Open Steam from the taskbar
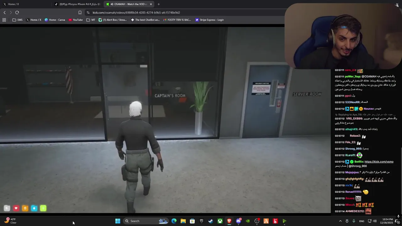 click(211, 221)
